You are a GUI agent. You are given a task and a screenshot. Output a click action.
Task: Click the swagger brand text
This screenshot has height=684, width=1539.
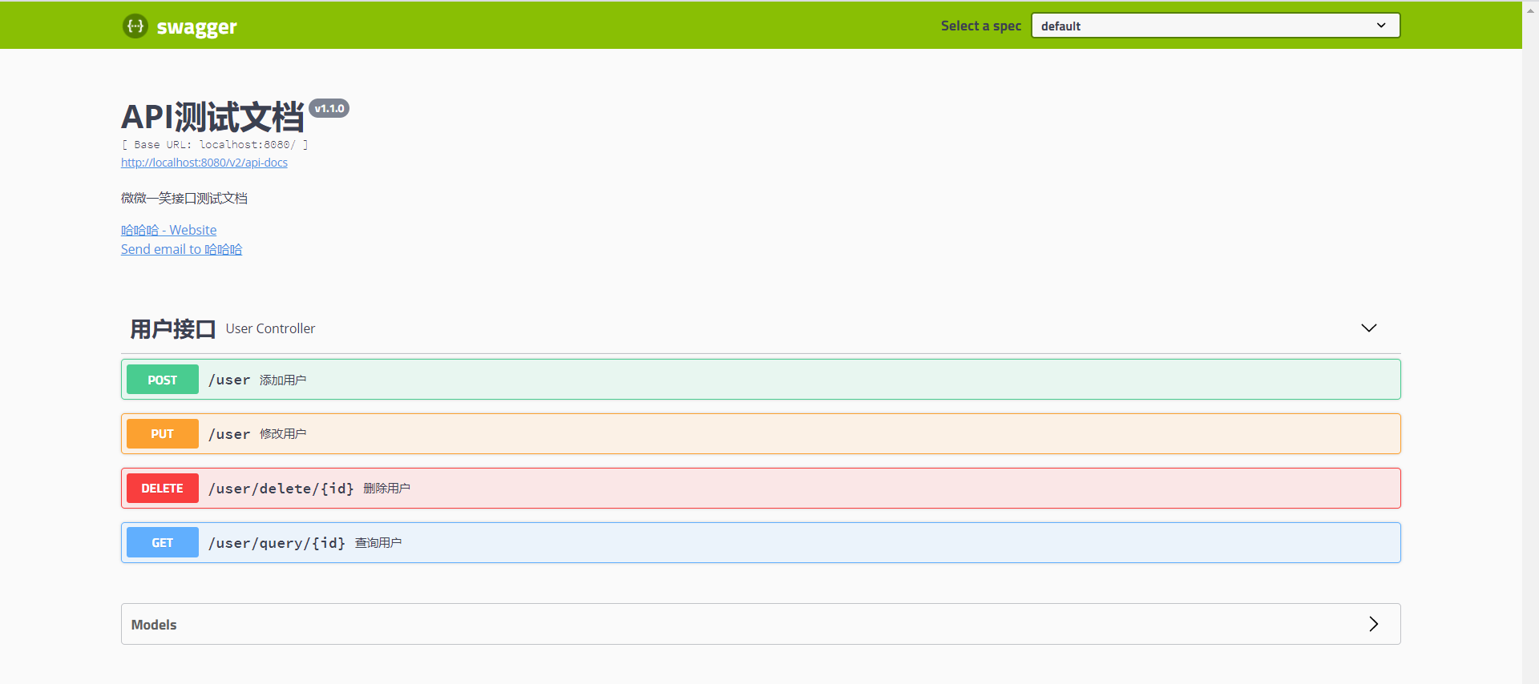[197, 27]
